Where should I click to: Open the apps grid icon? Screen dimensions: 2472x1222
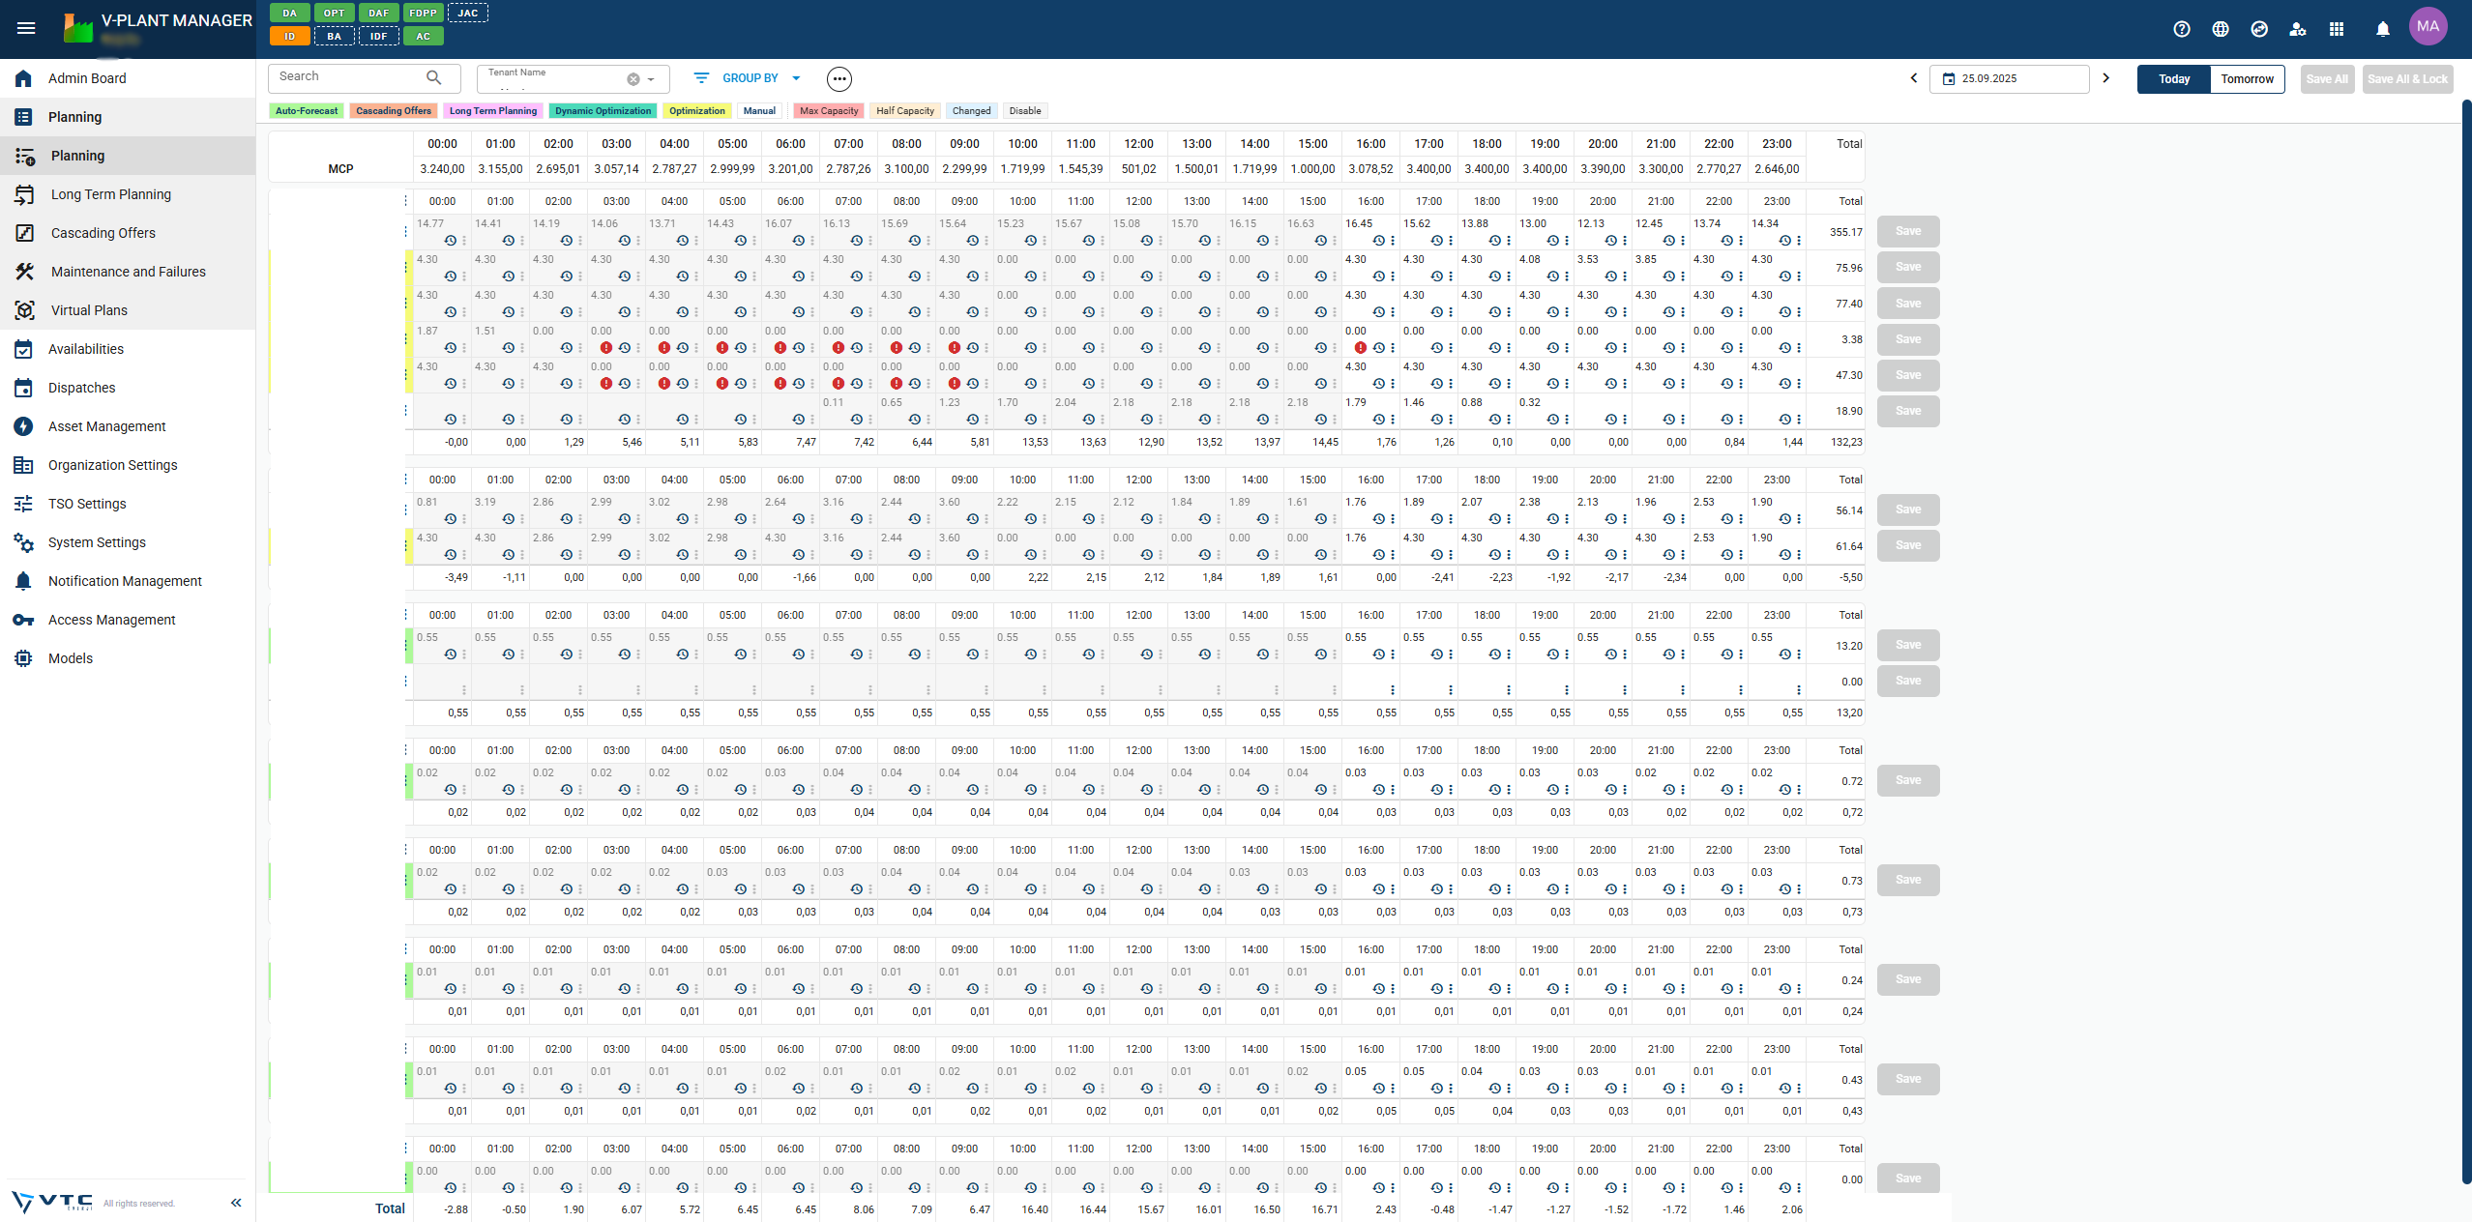2337,29
